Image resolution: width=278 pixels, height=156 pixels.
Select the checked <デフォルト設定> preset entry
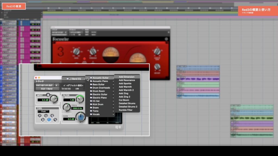point(74,85)
